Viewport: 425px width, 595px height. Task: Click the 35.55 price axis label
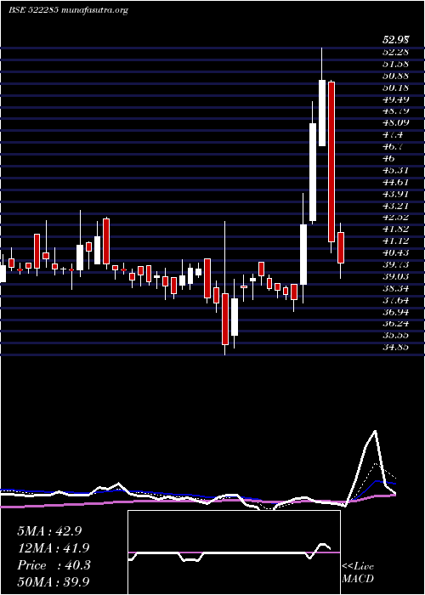pyautogui.click(x=395, y=335)
